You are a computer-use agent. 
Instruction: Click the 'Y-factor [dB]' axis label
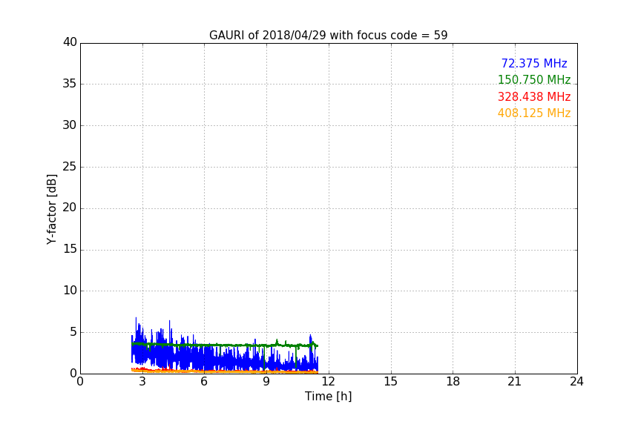51,209
